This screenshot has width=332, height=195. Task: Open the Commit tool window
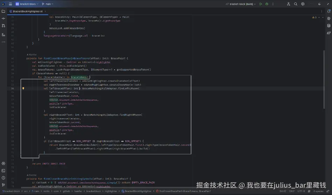coord(4,19)
